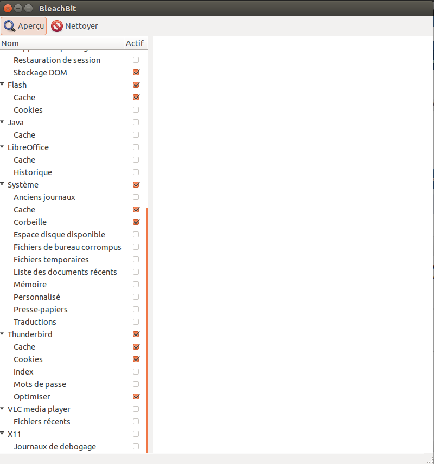This screenshot has width=434, height=464.
Task: Minimize the BleachBit window
Action: click(18, 9)
